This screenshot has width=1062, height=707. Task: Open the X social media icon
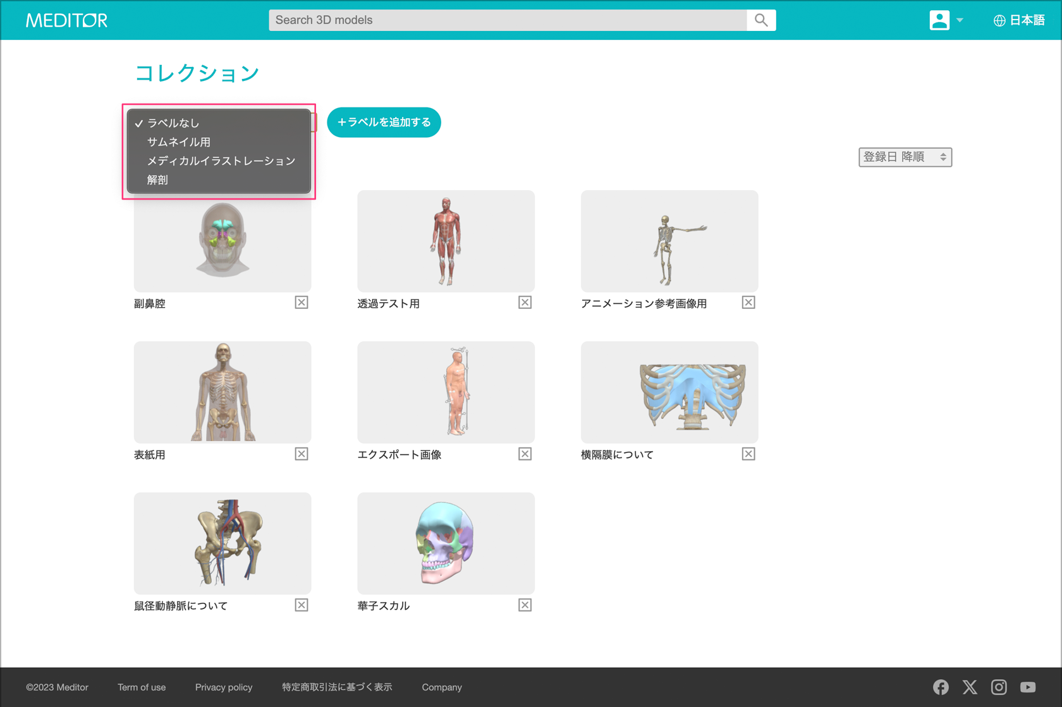pyautogui.click(x=970, y=687)
